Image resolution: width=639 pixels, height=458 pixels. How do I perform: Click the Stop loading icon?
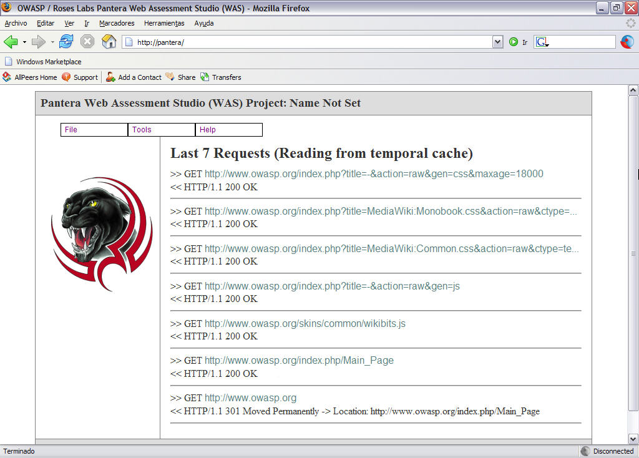[87, 42]
